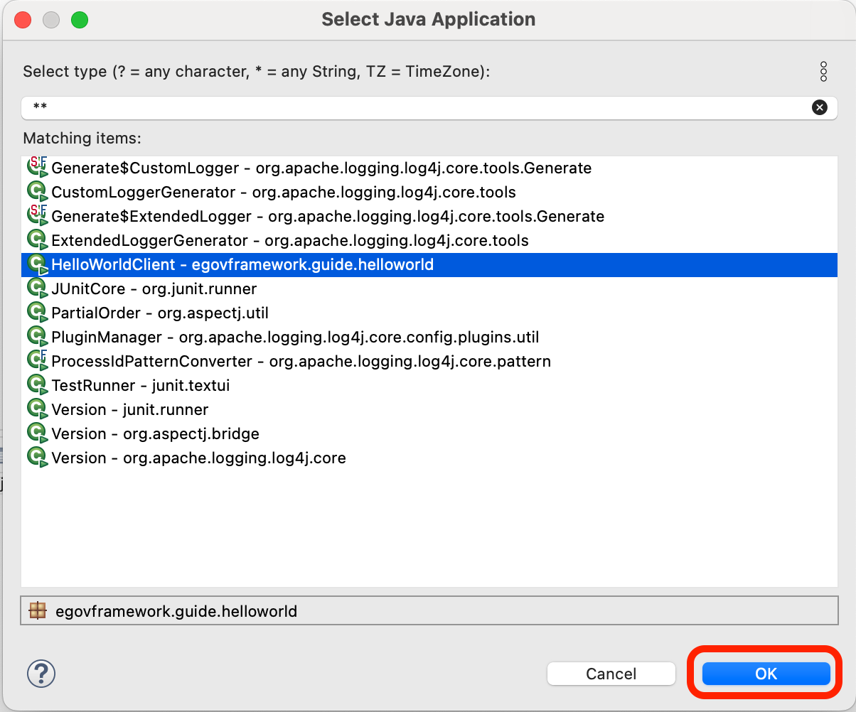The height and width of the screenshot is (712, 856).
Task: Click the icon next to Generate$CustomLogger
Action: [x=36, y=168]
